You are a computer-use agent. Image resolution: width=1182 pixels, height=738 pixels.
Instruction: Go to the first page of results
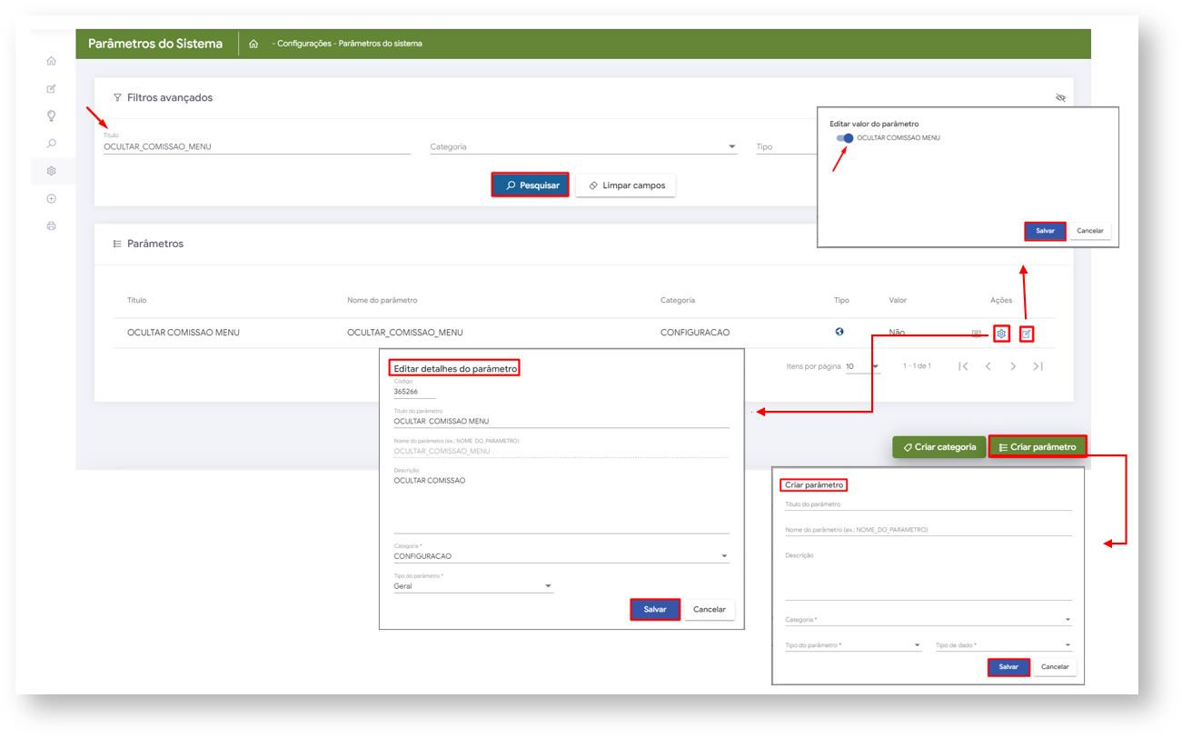point(963,366)
